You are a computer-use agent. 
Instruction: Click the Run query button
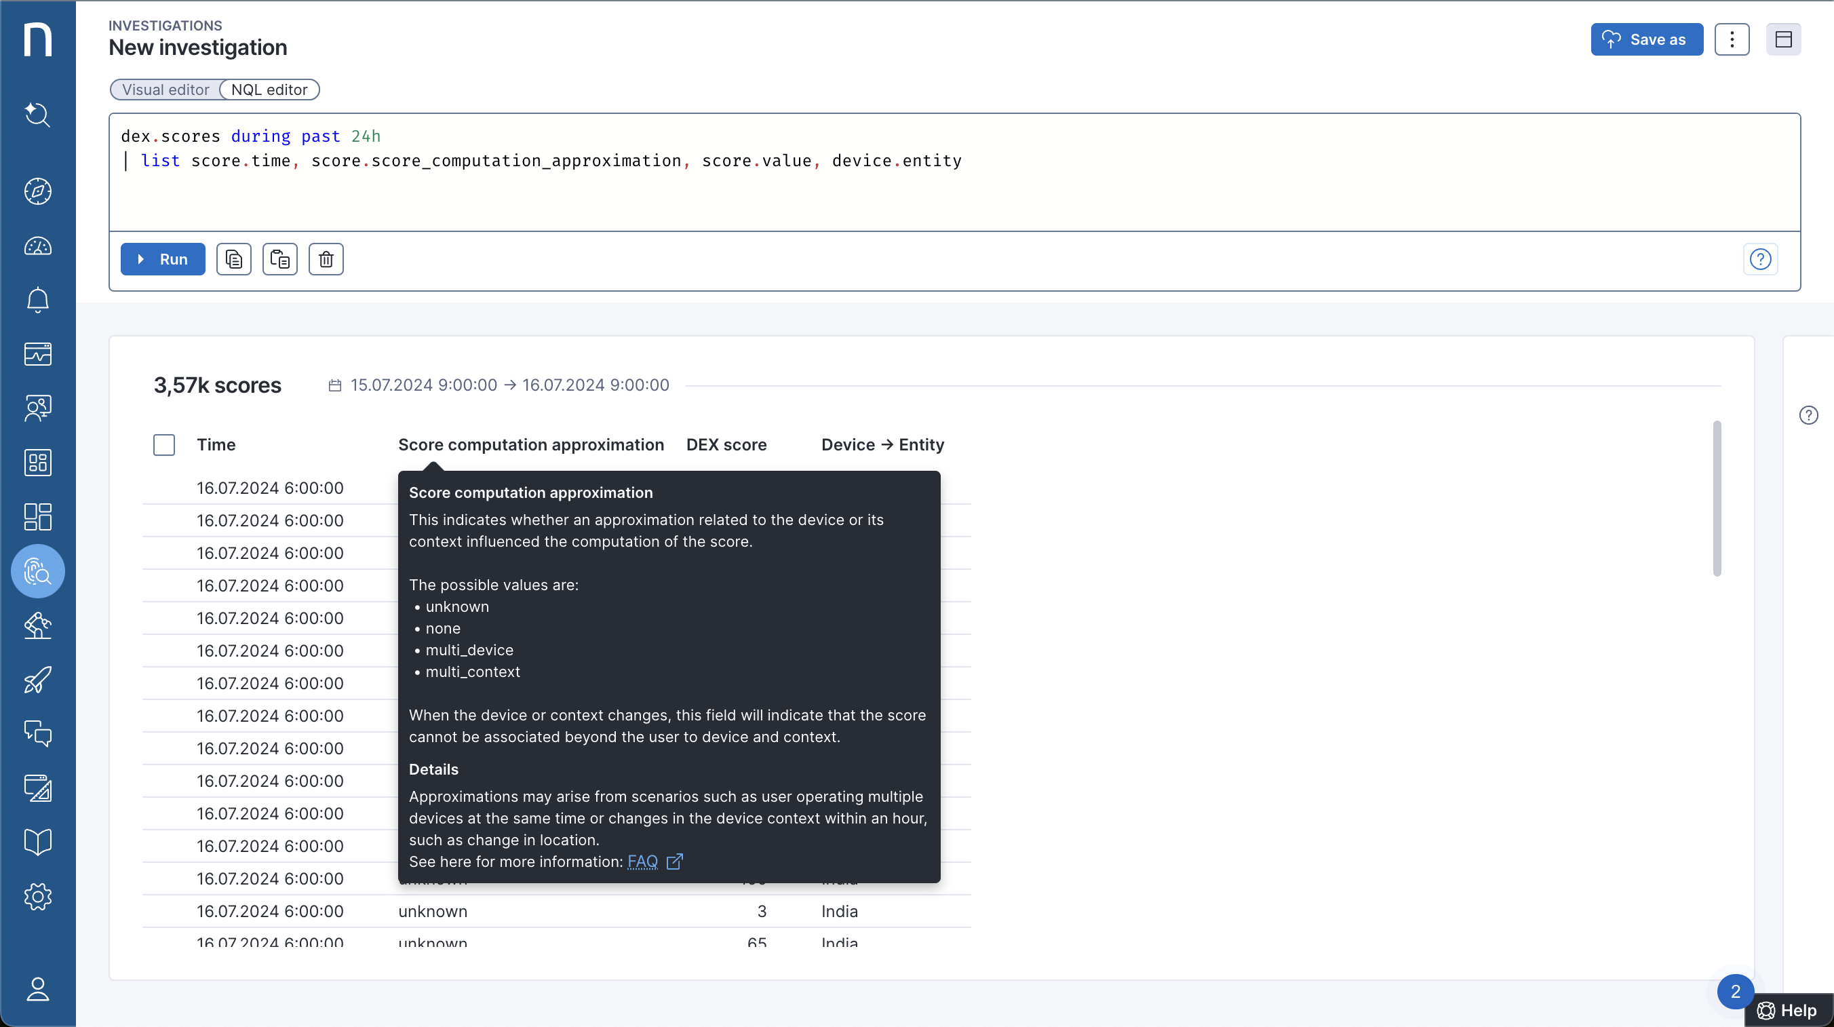tap(162, 259)
